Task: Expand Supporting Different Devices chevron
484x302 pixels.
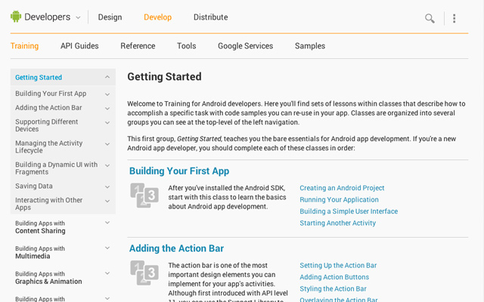Action: click(107, 122)
